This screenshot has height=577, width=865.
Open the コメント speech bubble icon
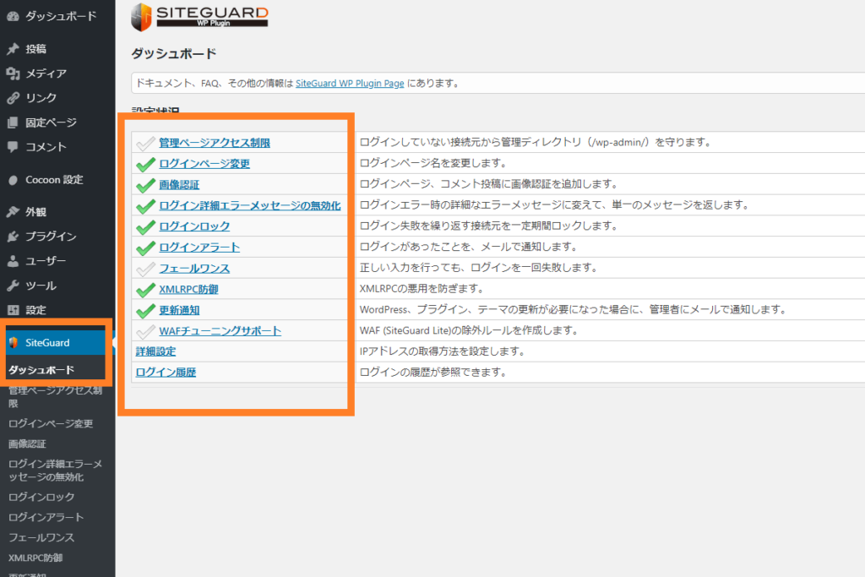[10, 147]
